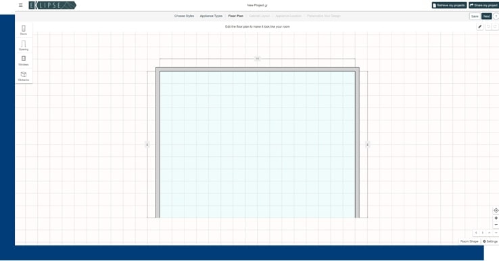Open the hamburger menu

(21, 5)
